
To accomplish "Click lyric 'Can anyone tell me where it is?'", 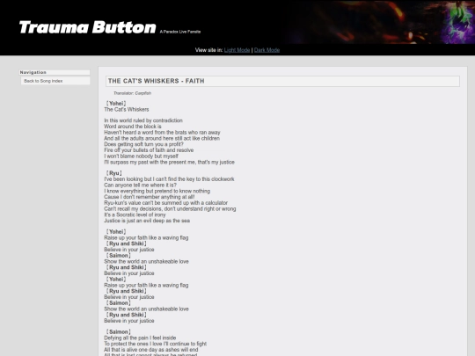I will 140,185.
